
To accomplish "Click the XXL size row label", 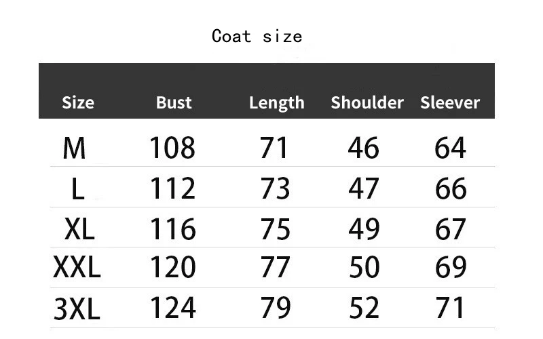I will pyautogui.click(x=77, y=267).
